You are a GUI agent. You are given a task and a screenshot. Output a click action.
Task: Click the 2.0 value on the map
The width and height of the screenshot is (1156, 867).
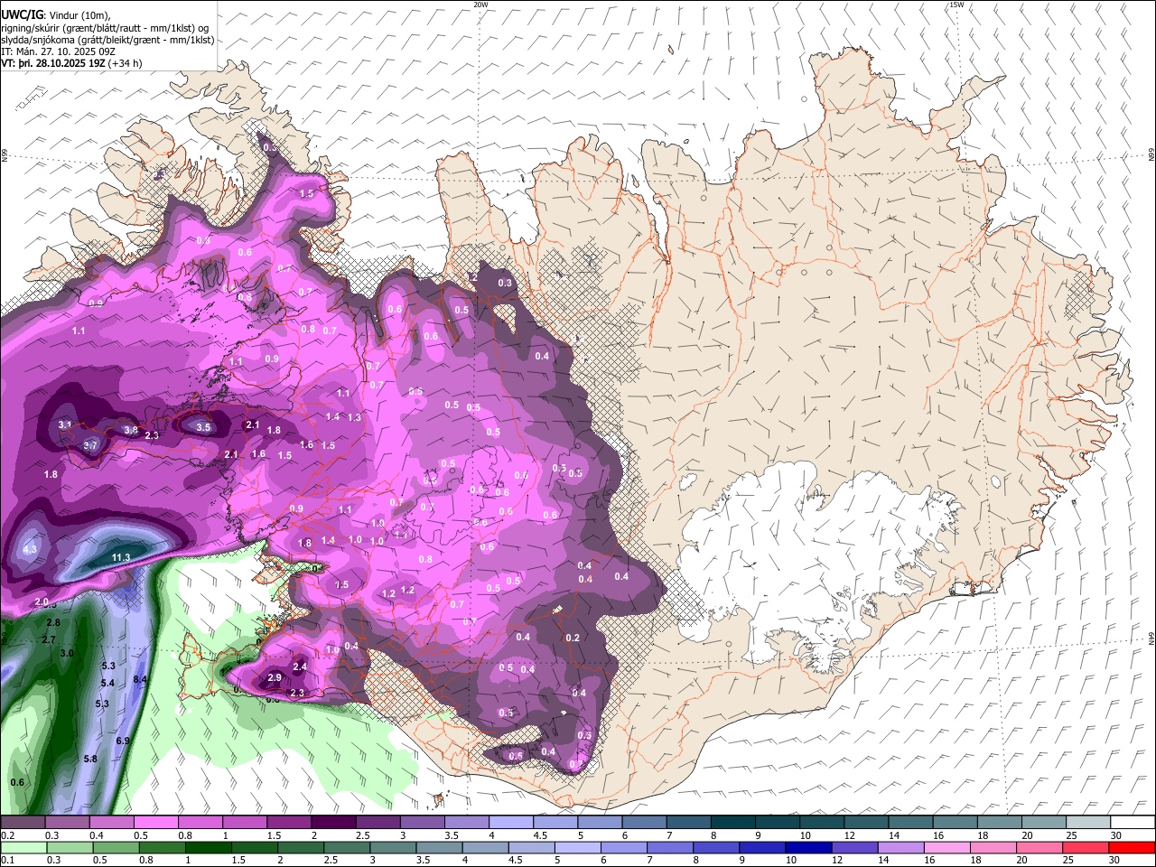(42, 601)
